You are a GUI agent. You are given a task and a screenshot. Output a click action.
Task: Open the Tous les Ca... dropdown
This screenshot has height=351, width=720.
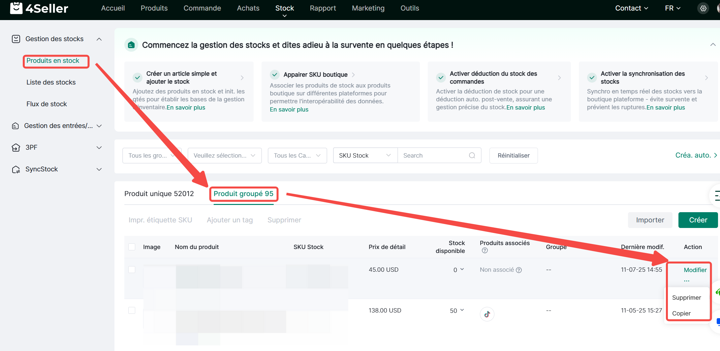pos(297,156)
